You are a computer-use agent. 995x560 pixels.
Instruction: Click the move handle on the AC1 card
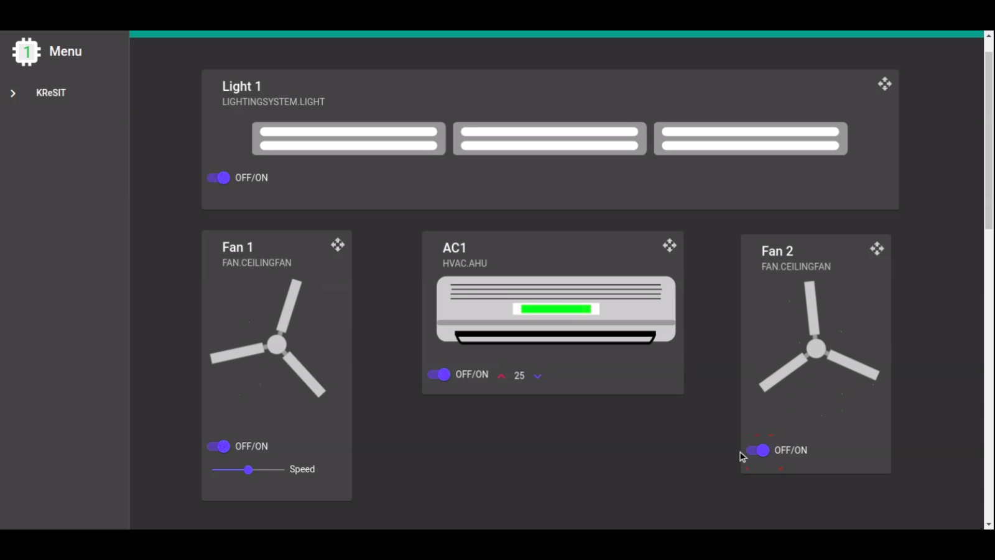pos(670,246)
